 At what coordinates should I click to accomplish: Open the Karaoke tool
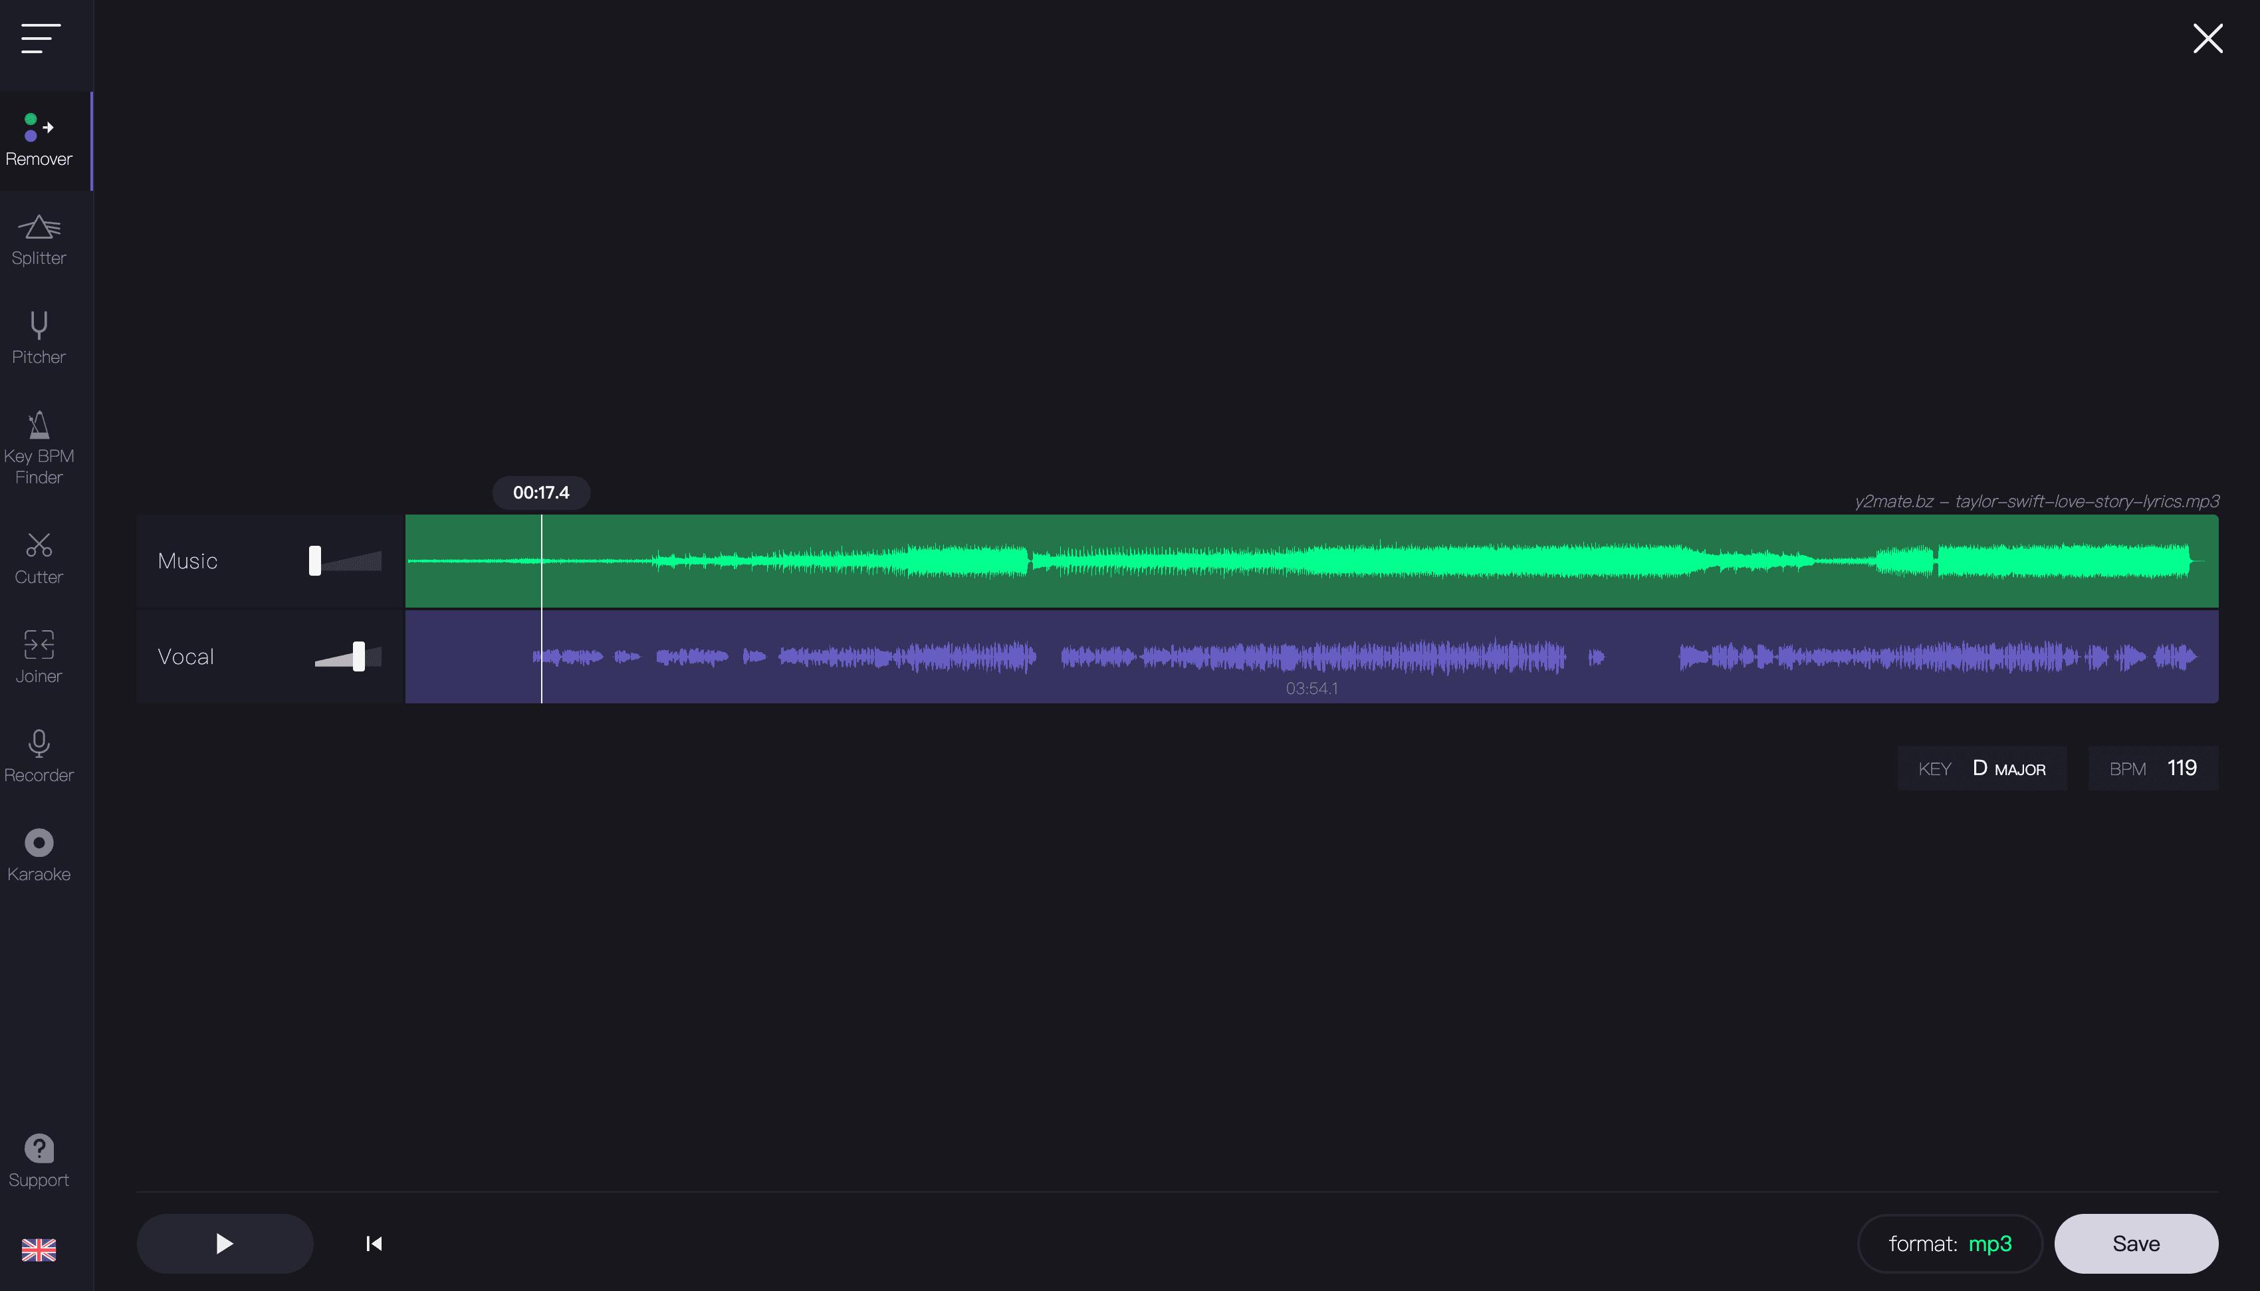pos(40,854)
